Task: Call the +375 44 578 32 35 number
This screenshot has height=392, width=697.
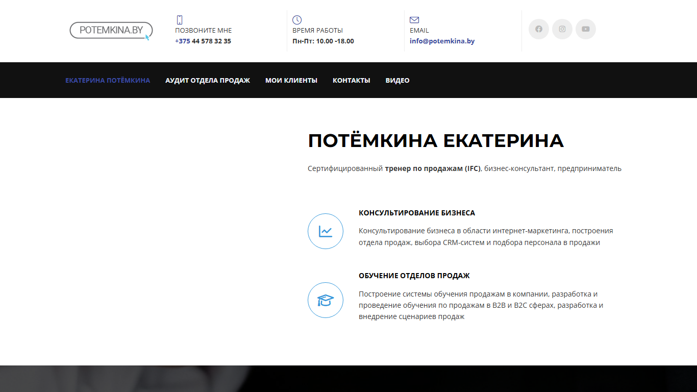Action: pos(203,41)
